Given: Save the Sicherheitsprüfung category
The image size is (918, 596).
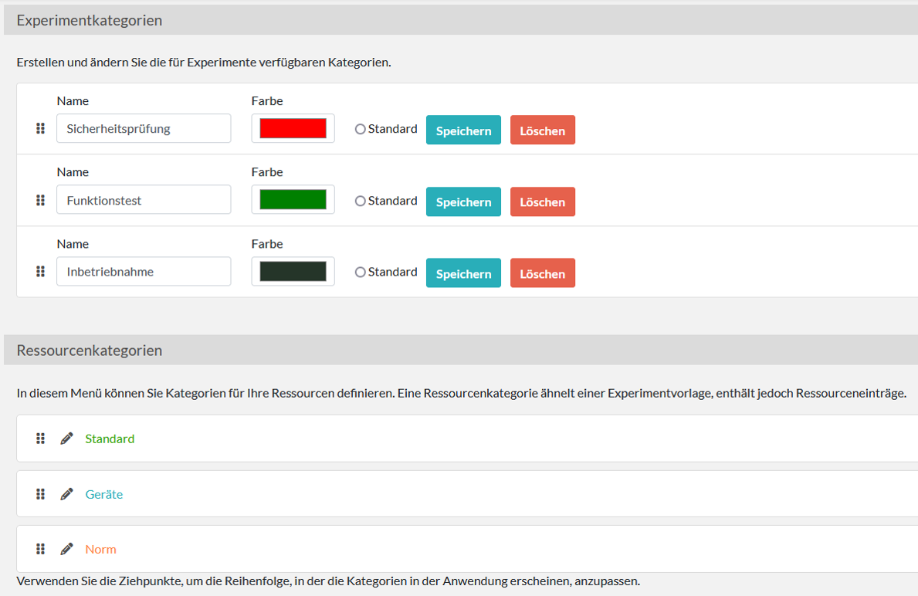Looking at the screenshot, I should [463, 130].
